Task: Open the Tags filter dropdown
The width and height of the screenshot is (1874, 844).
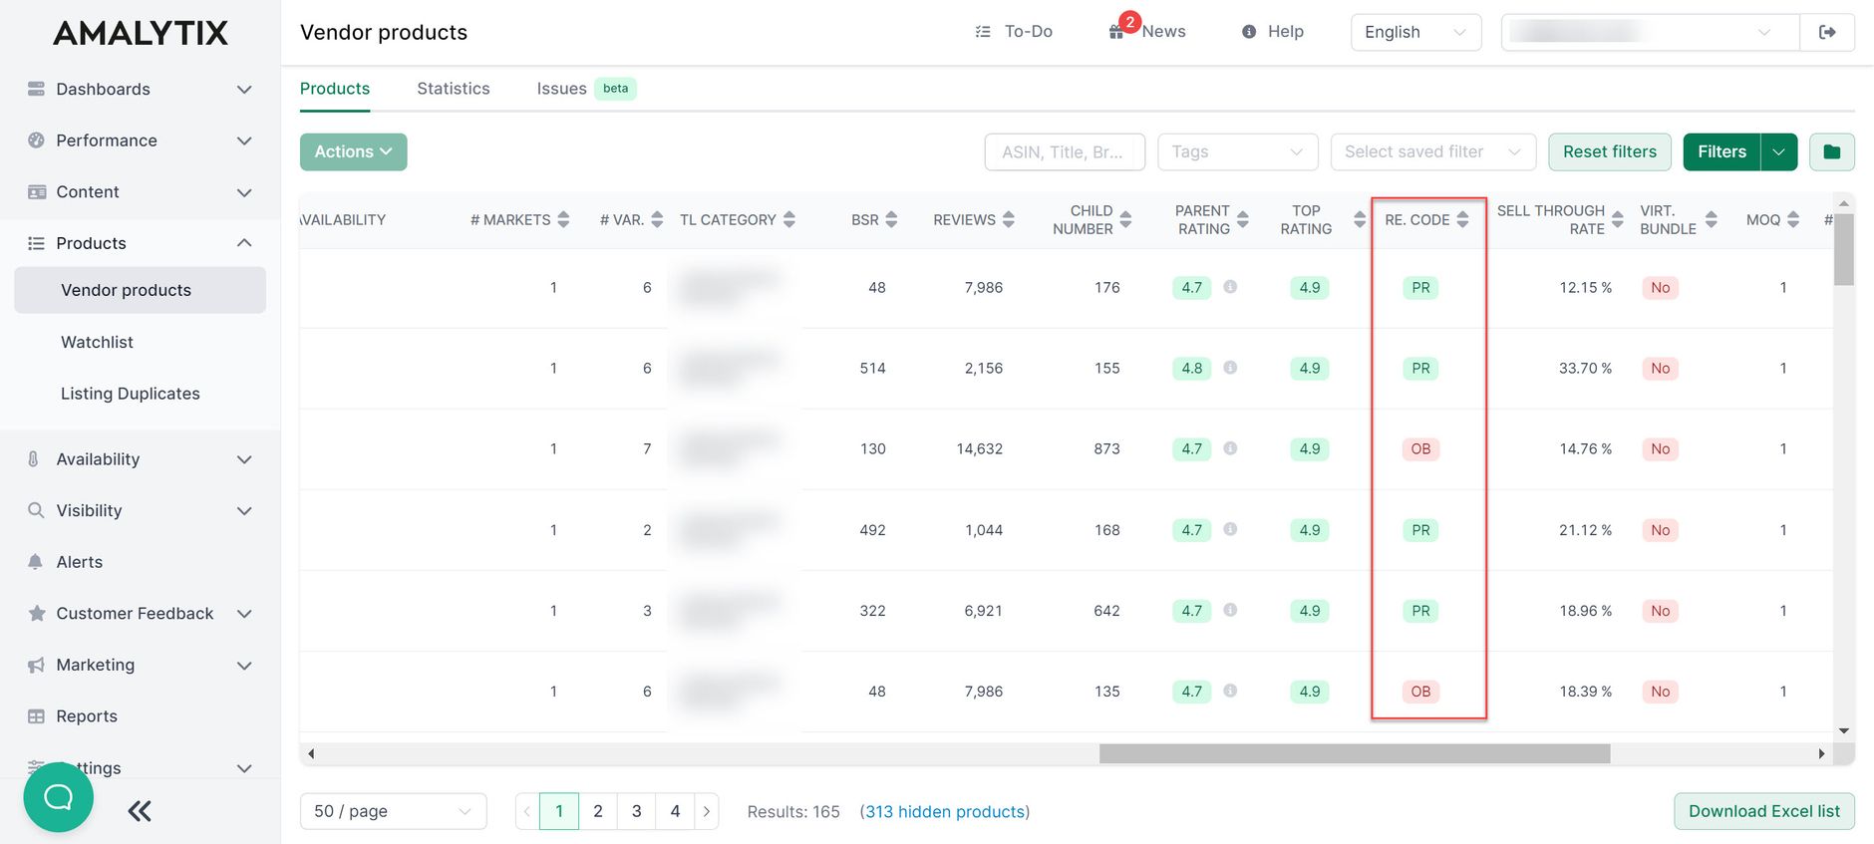Action: tap(1238, 151)
